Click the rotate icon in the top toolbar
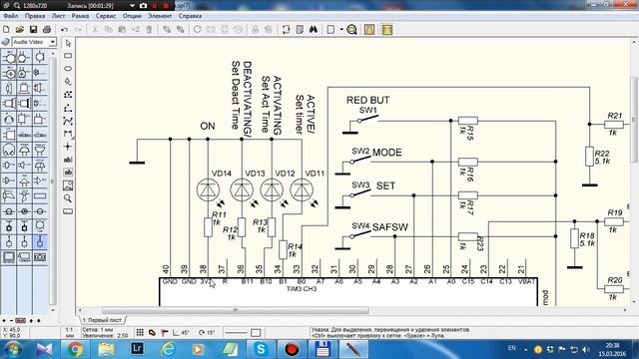The height and width of the screenshot is (359, 639). click(x=198, y=29)
